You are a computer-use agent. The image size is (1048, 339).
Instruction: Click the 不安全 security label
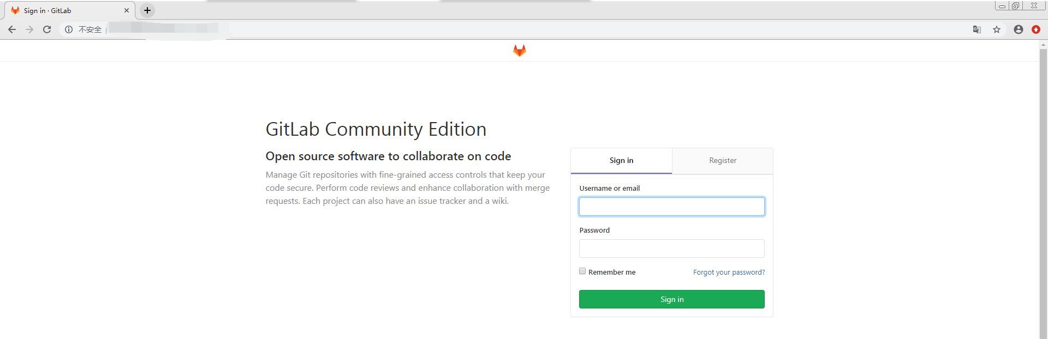tap(90, 29)
